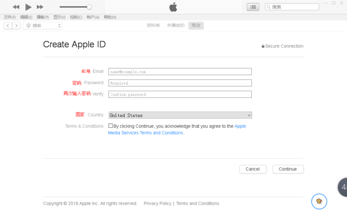Open the 帮助(H) menu
Image resolution: width=347 pixels, height=210 pixels.
tap(110, 17)
